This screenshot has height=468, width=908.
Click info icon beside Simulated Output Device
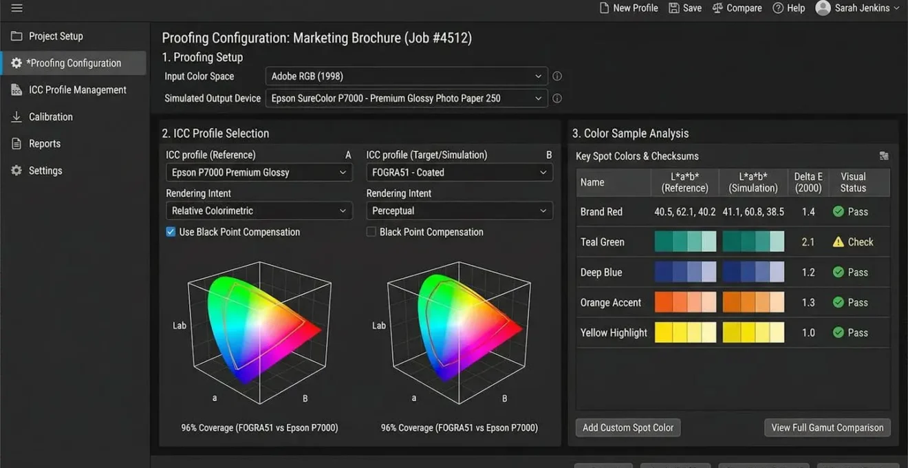[x=557, y=98]
